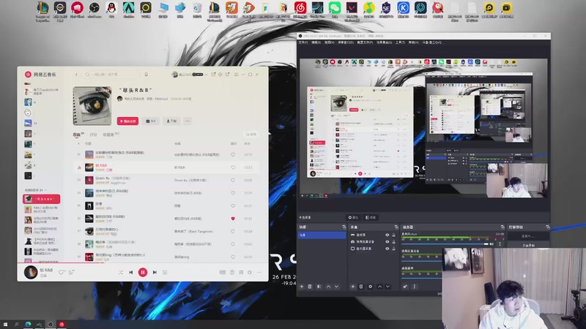Open League of Legends desktop shortcut
Screen dimensions: 586x329
pos(42,10)
